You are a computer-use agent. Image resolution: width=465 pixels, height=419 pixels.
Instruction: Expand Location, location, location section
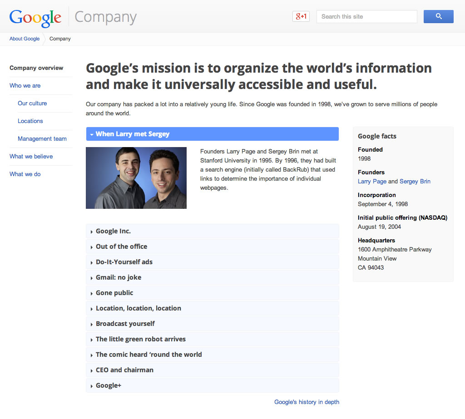(213, 308)
